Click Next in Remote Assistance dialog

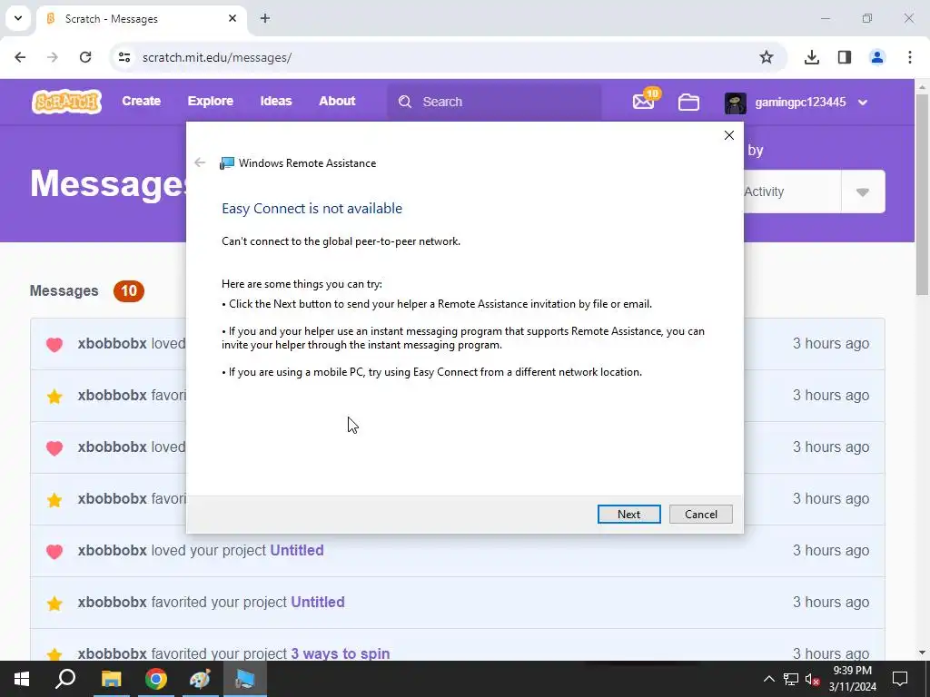628,514
